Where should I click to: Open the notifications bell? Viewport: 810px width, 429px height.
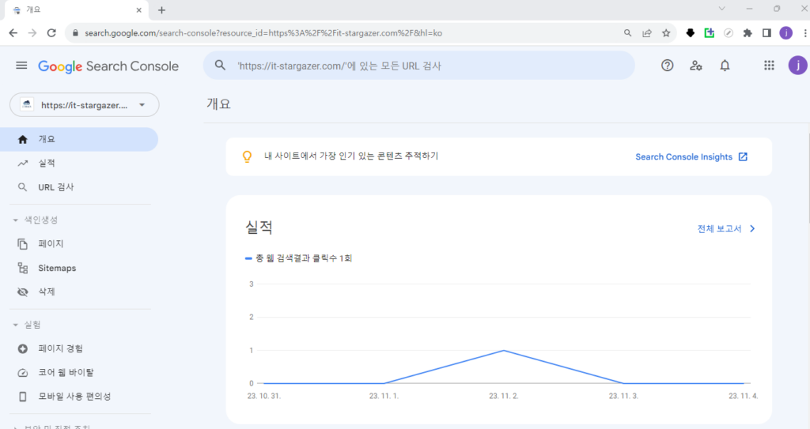click(725, 66)
